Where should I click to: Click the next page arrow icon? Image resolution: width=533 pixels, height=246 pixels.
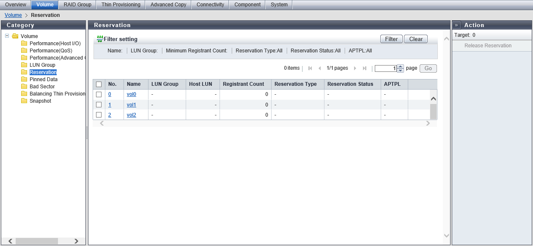pyautogui.click(x=355, y=68)
